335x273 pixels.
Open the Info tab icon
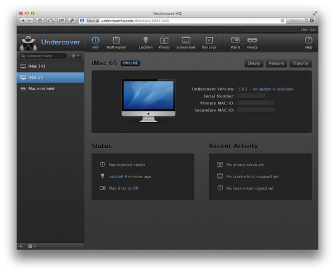95,42
